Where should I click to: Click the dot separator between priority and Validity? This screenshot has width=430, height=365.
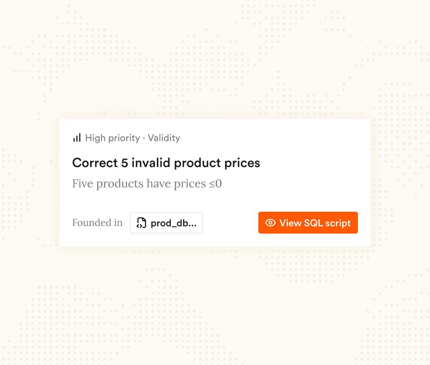(144, 138)
